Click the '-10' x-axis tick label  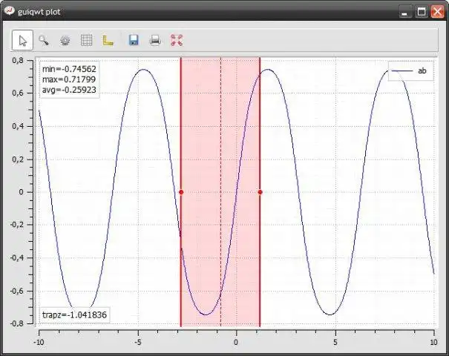[x=39, y=342]
